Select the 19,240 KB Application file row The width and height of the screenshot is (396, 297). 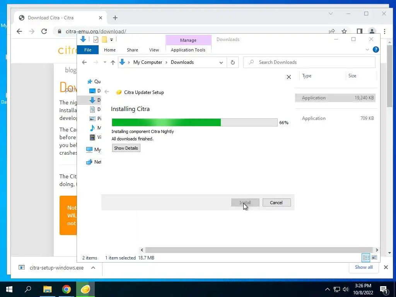(x=335, y=98)
